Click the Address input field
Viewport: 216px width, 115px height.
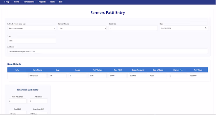click(107, 51)
